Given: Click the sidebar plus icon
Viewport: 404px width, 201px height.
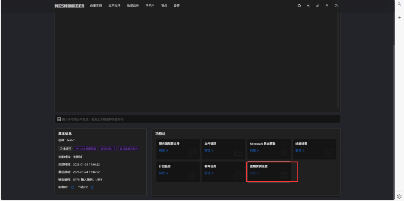Looking at the screenshot, I should click(x=399, y=17).
